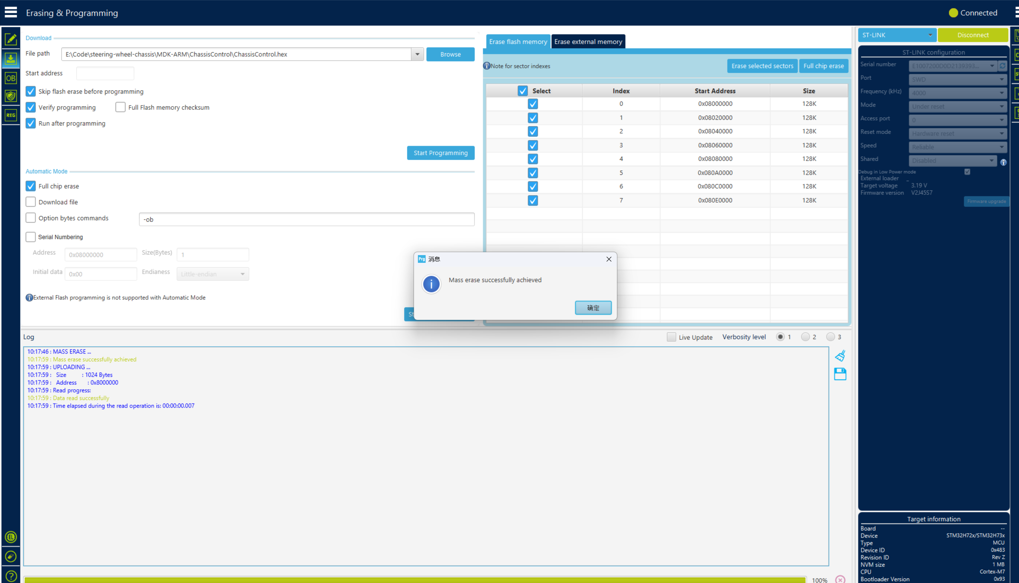Open the Endianess Little-endian dropdown

point(212,274)
